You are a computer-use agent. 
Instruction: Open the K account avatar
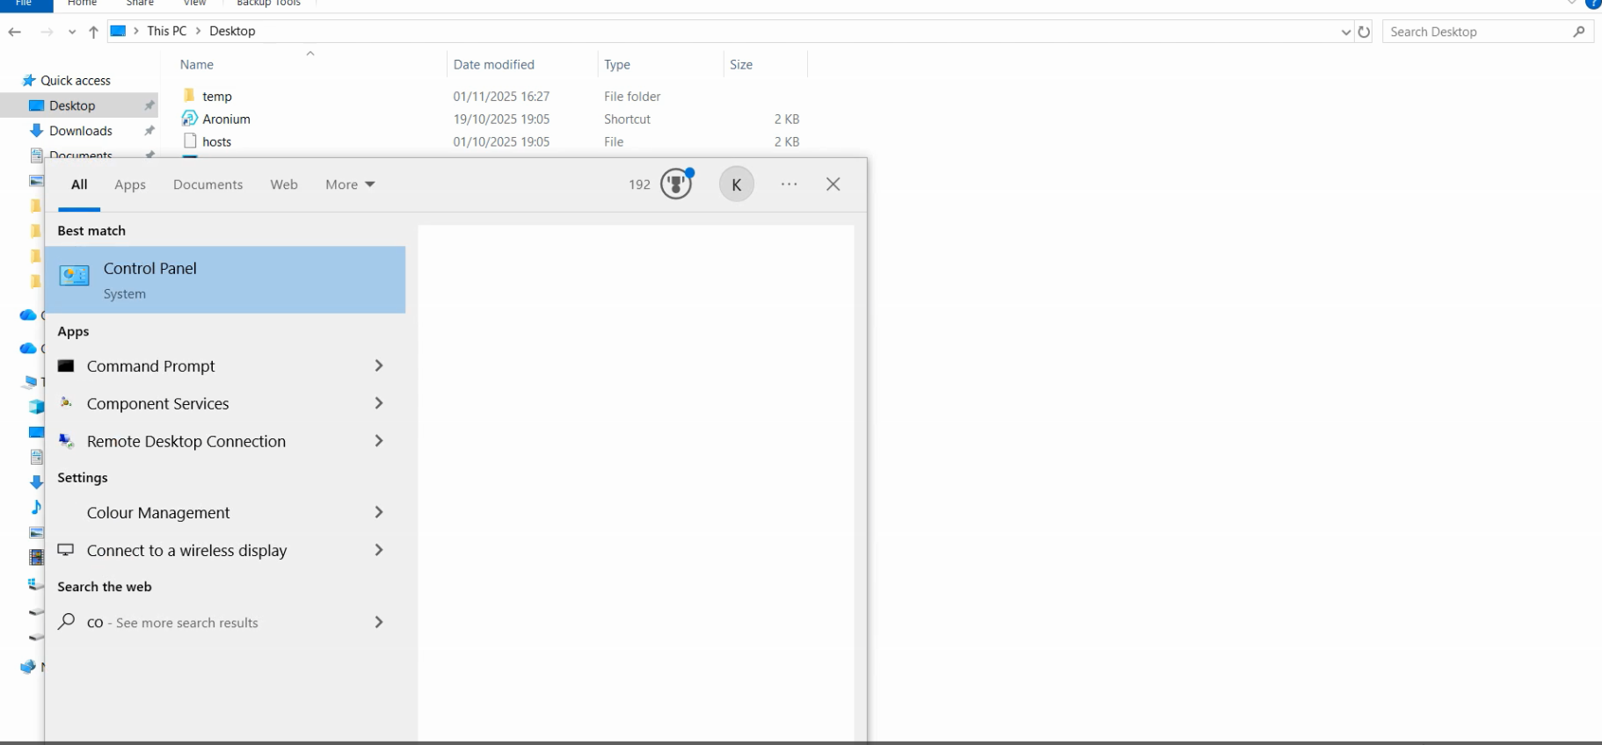coord(737,184)
